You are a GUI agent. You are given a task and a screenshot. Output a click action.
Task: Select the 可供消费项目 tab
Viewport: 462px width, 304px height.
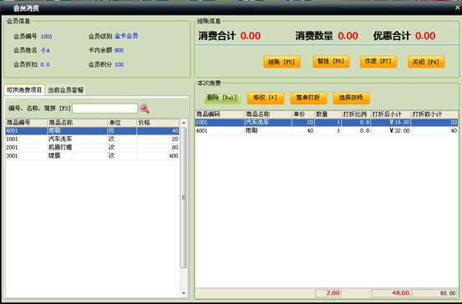coord(24,90)
